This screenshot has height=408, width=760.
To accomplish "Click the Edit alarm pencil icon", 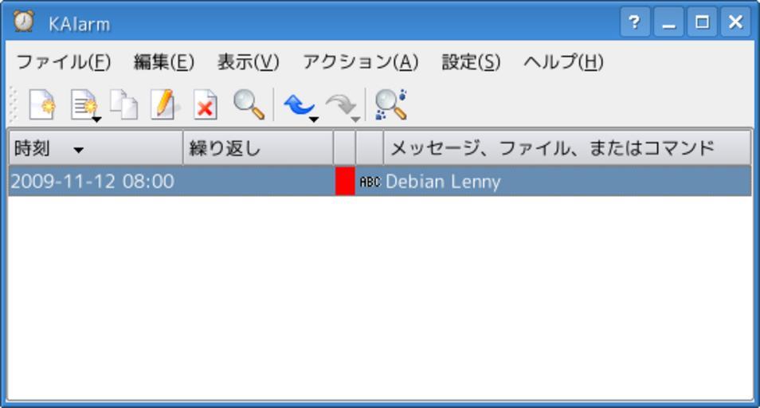I will pyautogui.click(x=163, y=105).
